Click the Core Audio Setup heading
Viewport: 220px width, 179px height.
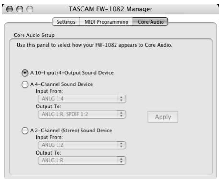point(34,35)
